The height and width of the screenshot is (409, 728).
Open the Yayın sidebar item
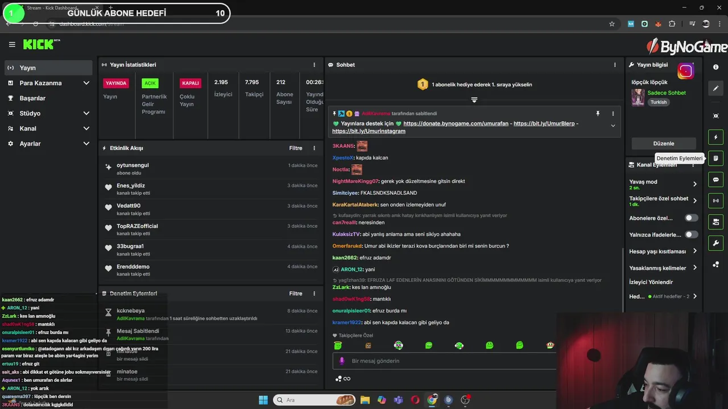48,68
